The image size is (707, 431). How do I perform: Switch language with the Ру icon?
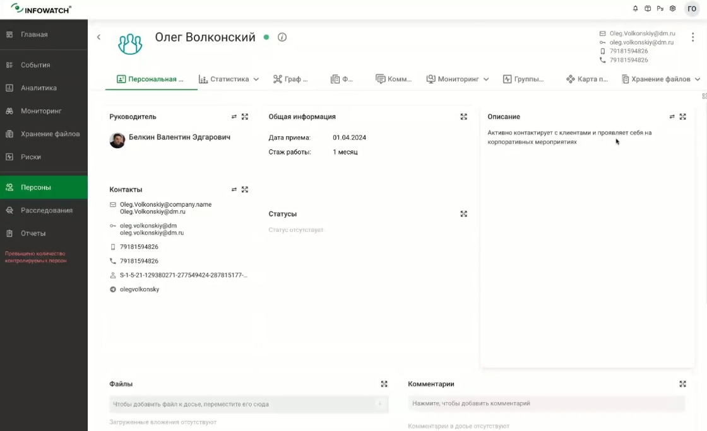click(660, 9)
